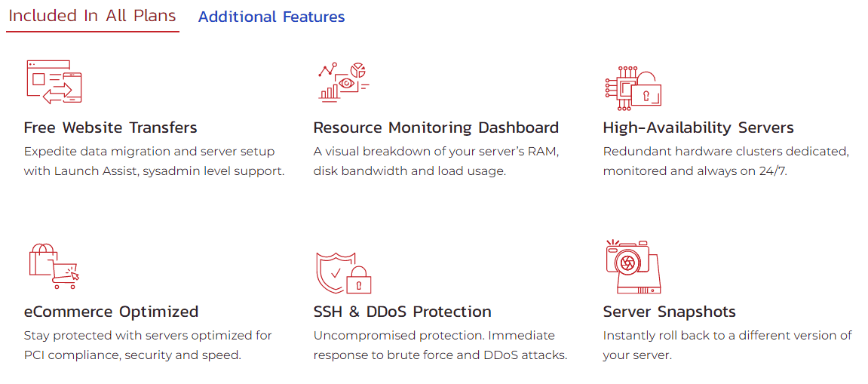868x384 pixels.
Task: Click the Resource Monitoring Dashboard chart icon
Action: [x=344, y=81]
